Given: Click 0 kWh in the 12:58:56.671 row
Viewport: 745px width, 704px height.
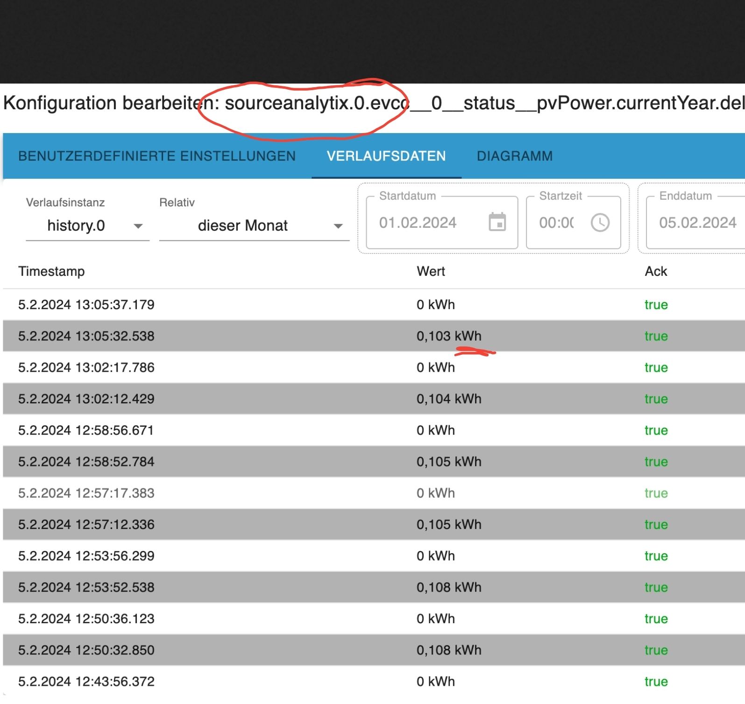Looking at the screenshot, I should (x=436, y=430).
